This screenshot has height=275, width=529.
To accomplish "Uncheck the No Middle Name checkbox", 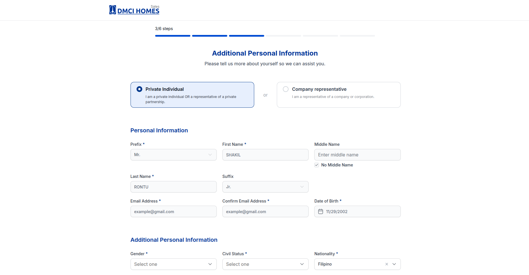I will pos(317,165).
